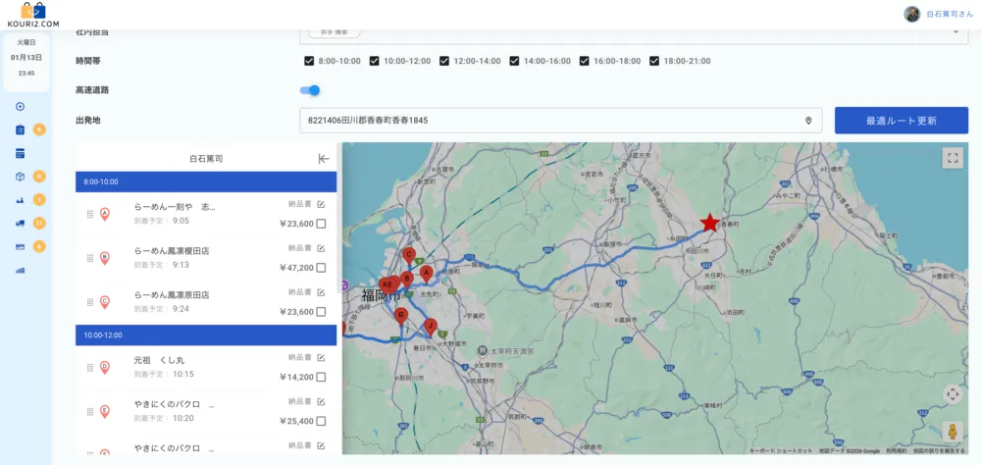Open the 社内担当 dropdown arrow

click(x=955, y=31)
